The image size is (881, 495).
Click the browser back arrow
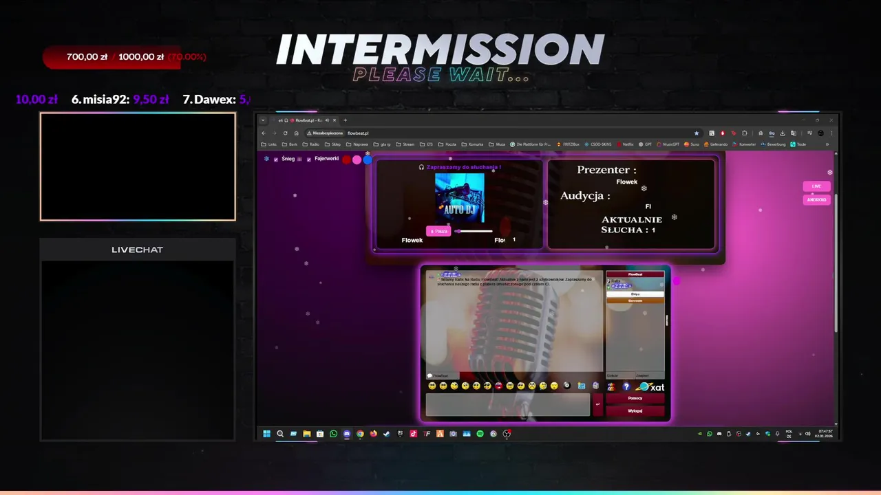(264, 133)
